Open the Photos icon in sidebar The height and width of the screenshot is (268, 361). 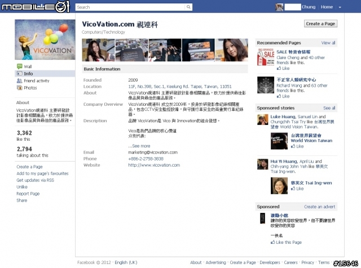[20, 88]
